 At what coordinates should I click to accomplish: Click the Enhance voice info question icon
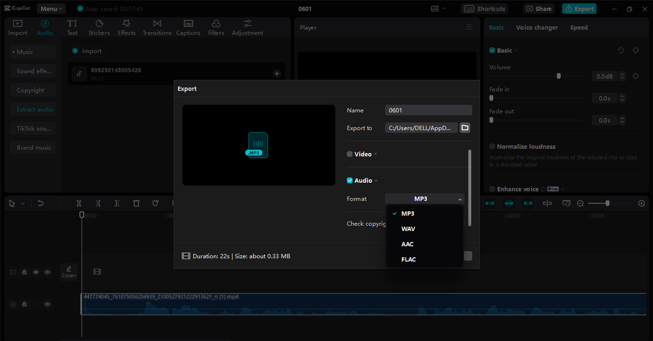(x=543, y=189)
